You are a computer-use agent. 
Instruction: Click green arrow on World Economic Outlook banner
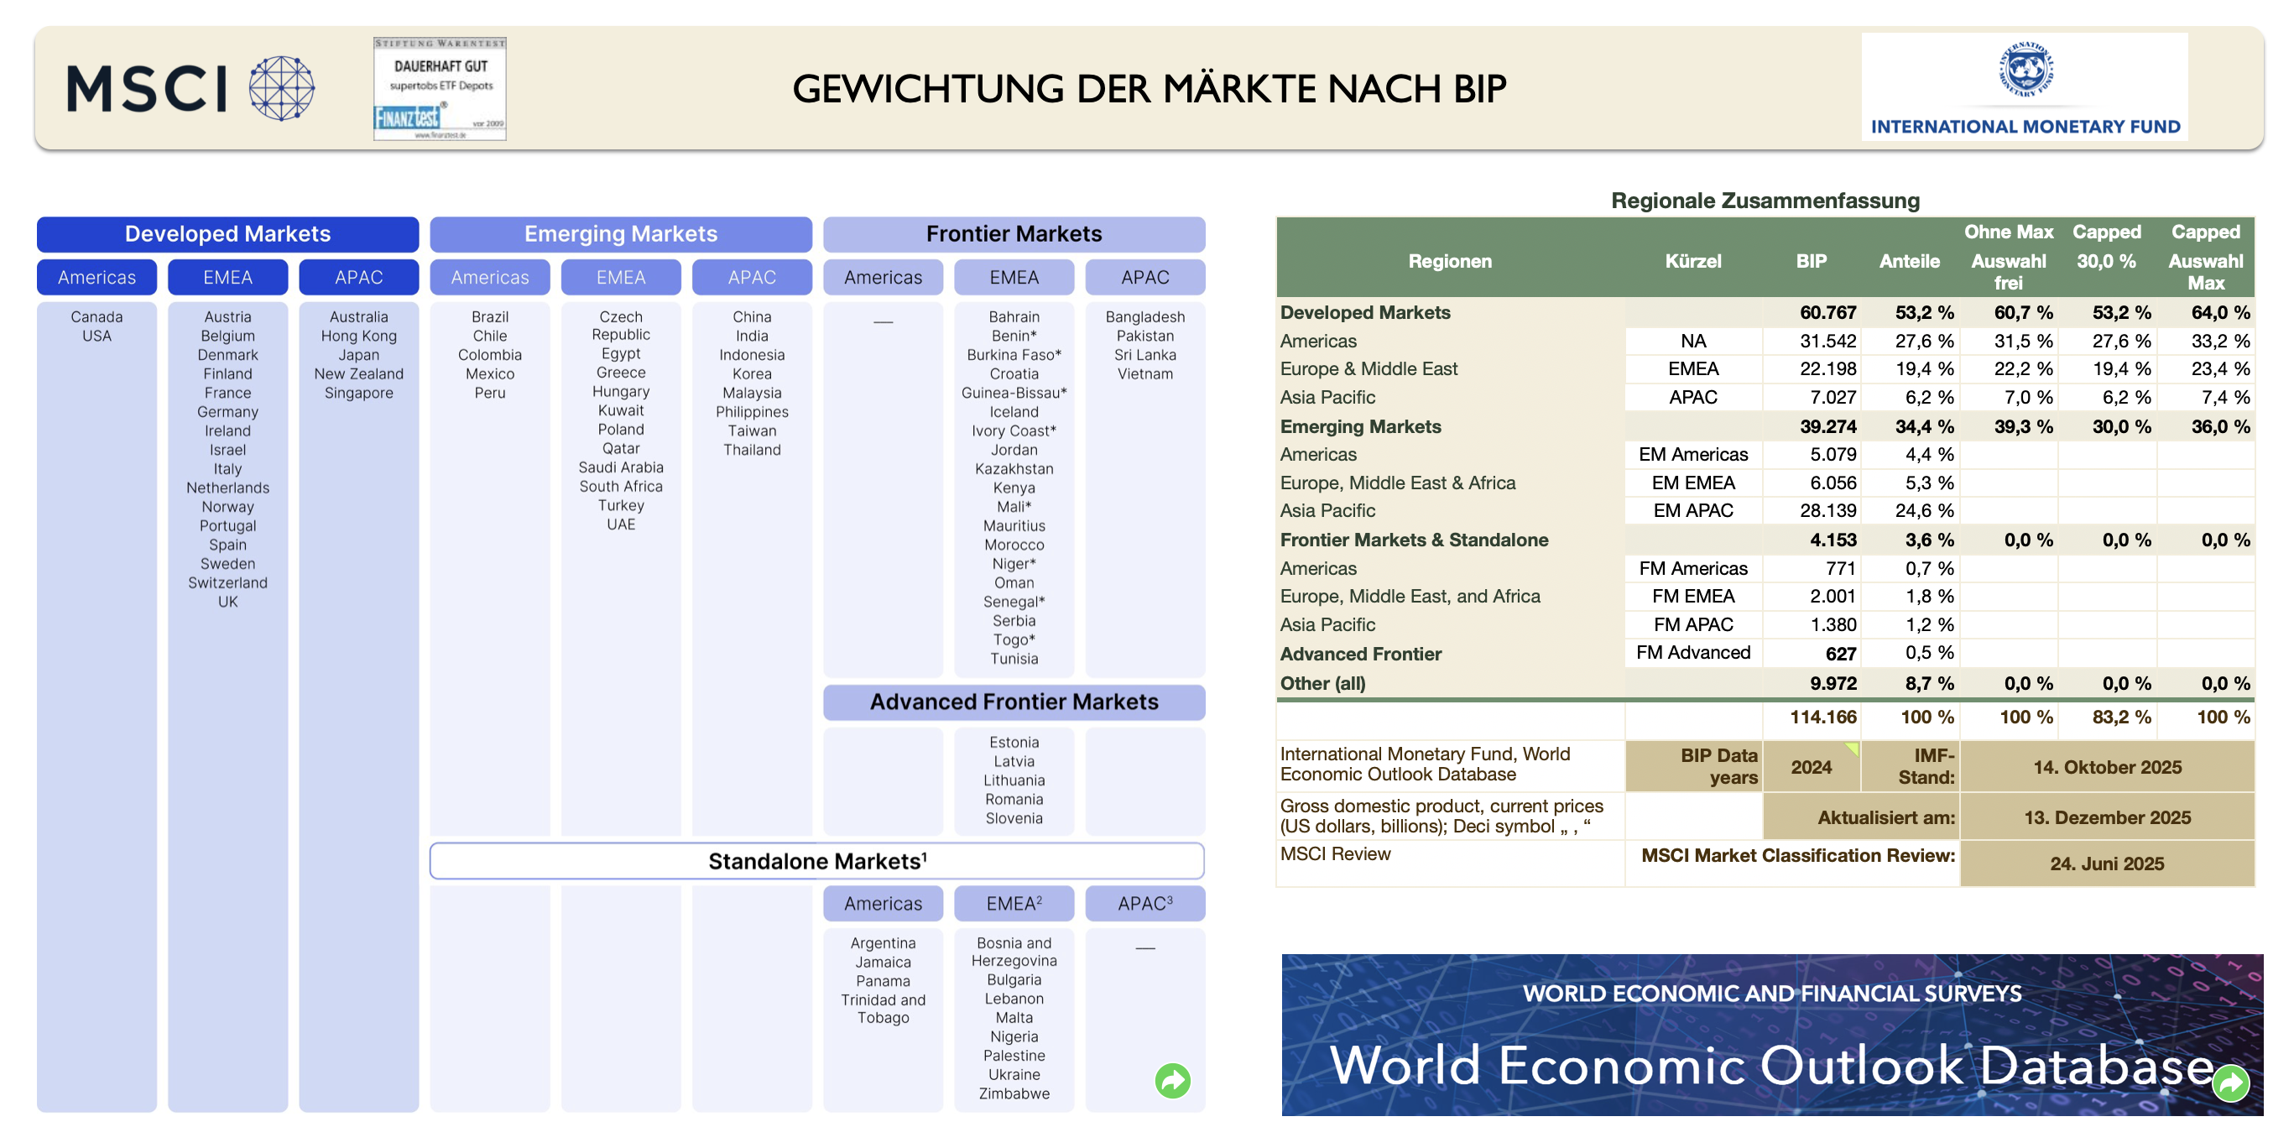2230,1083
